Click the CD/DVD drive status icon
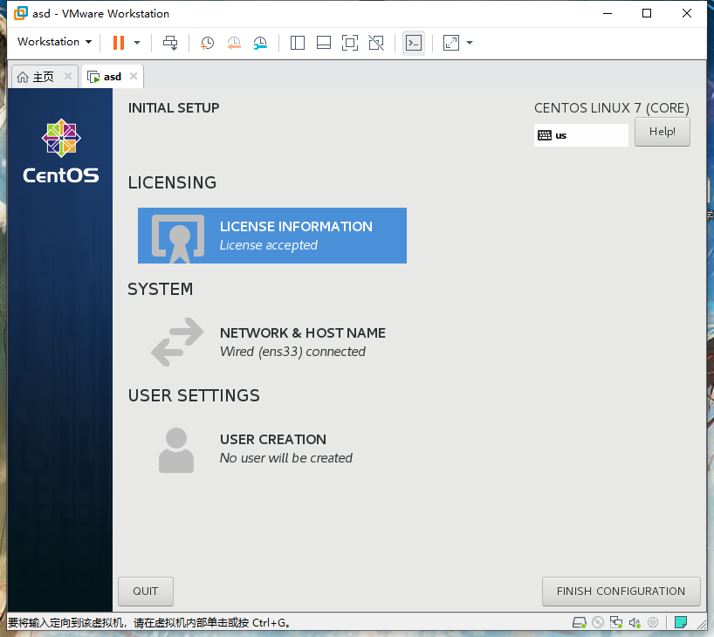 [x=598, y=622]
